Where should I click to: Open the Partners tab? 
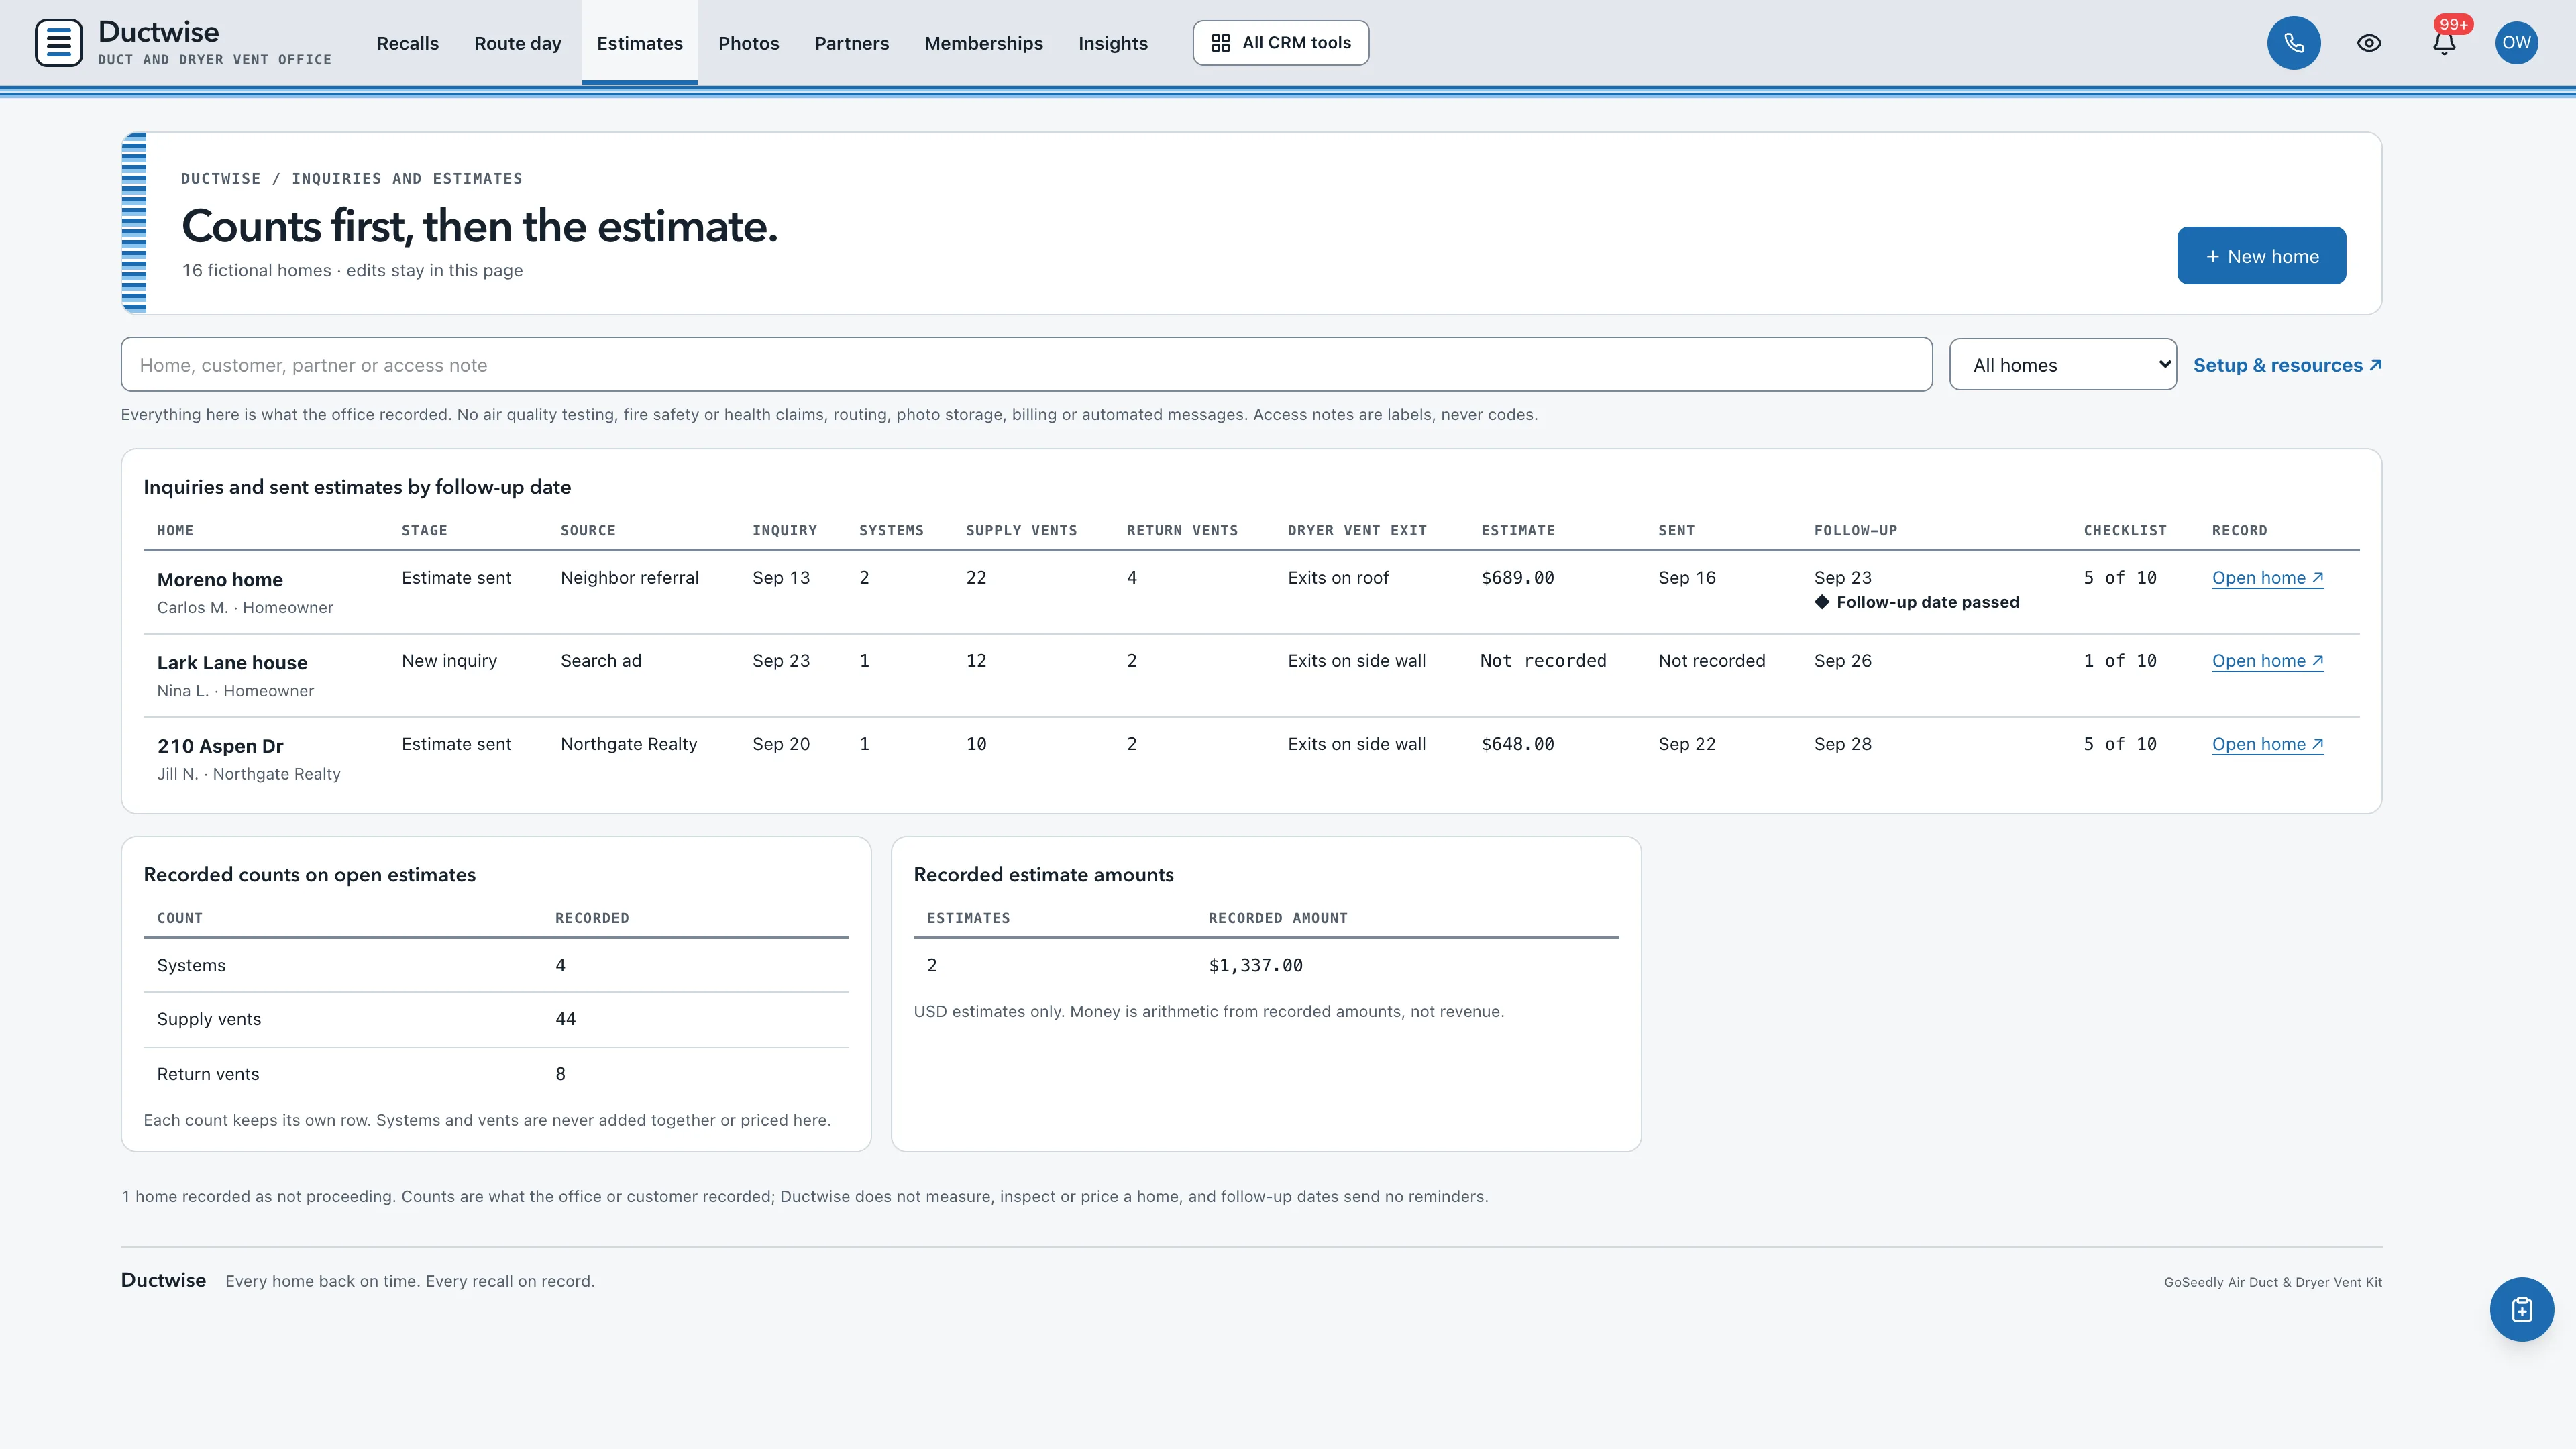(851, 43)
